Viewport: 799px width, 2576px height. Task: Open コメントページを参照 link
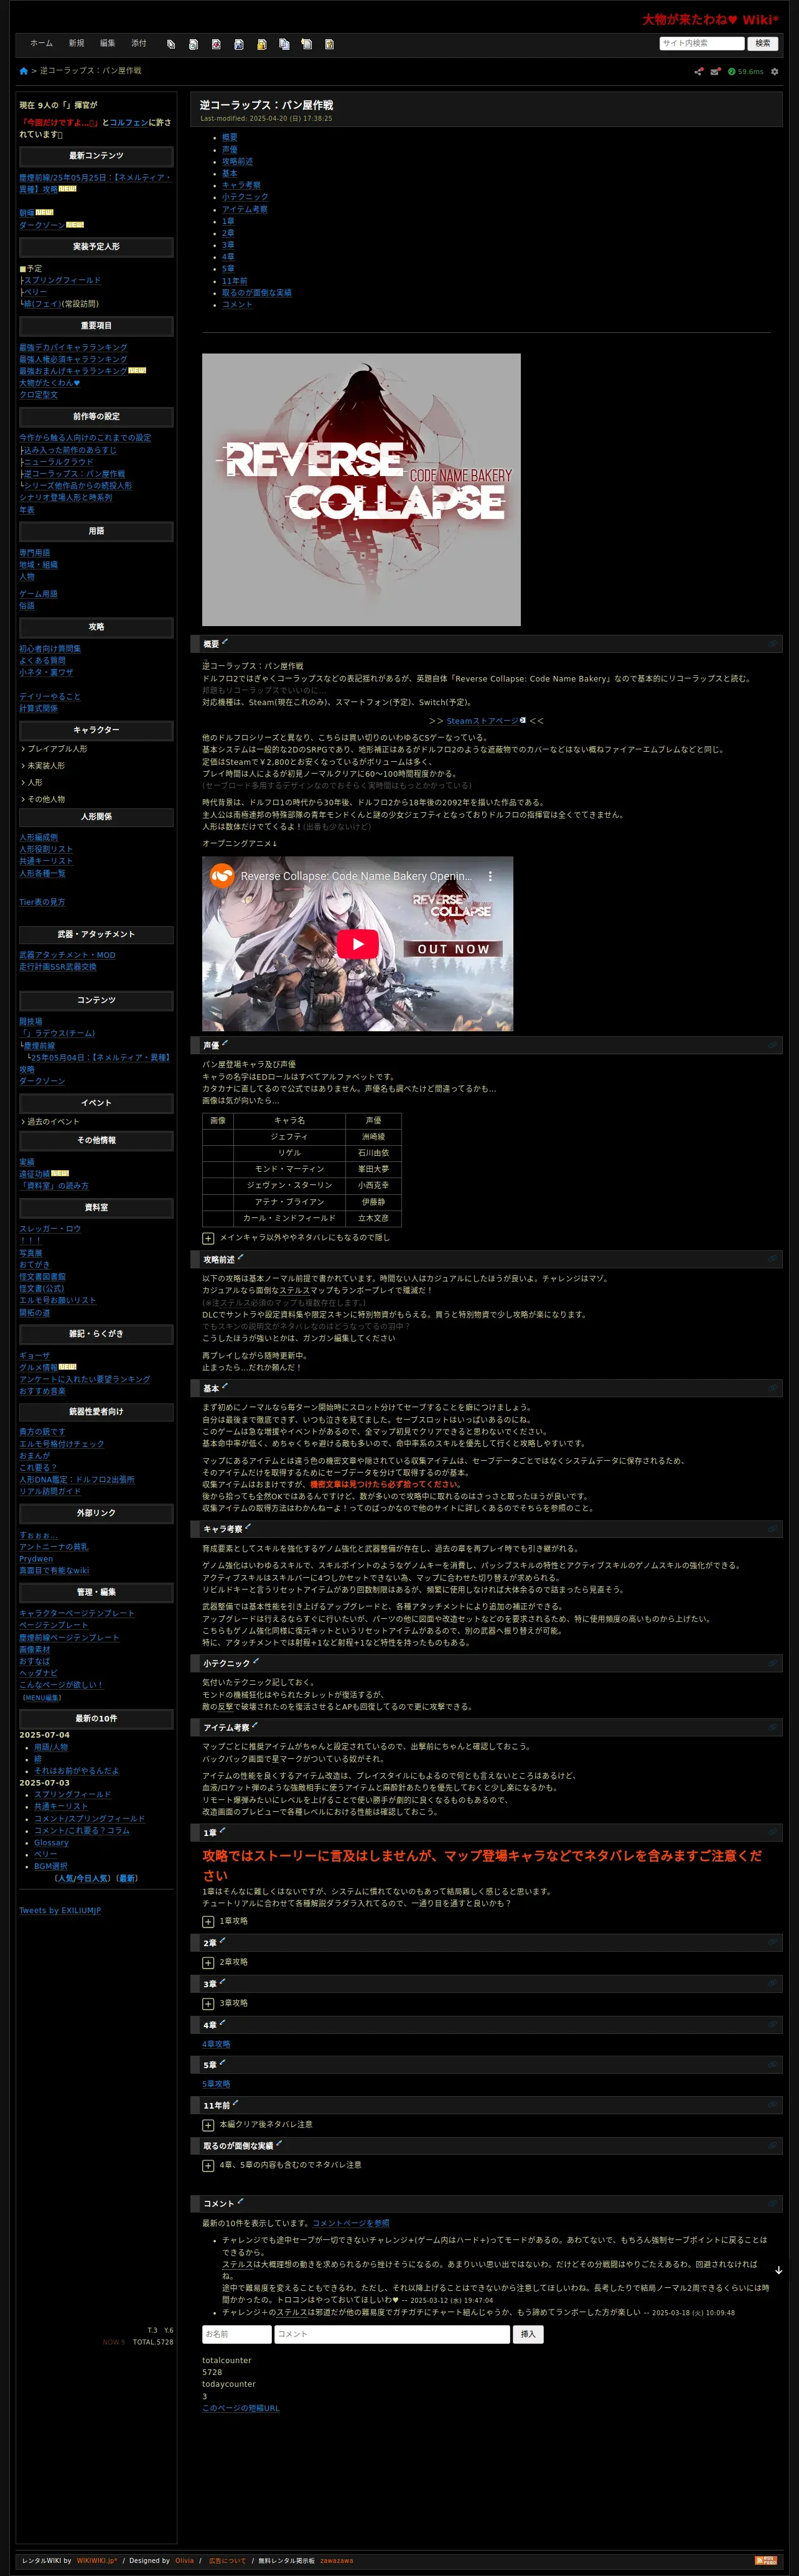coord(351,2223)
